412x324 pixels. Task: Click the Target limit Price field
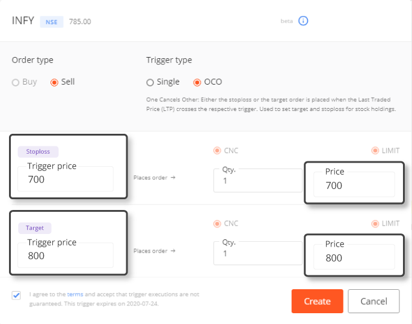point(354,257)
